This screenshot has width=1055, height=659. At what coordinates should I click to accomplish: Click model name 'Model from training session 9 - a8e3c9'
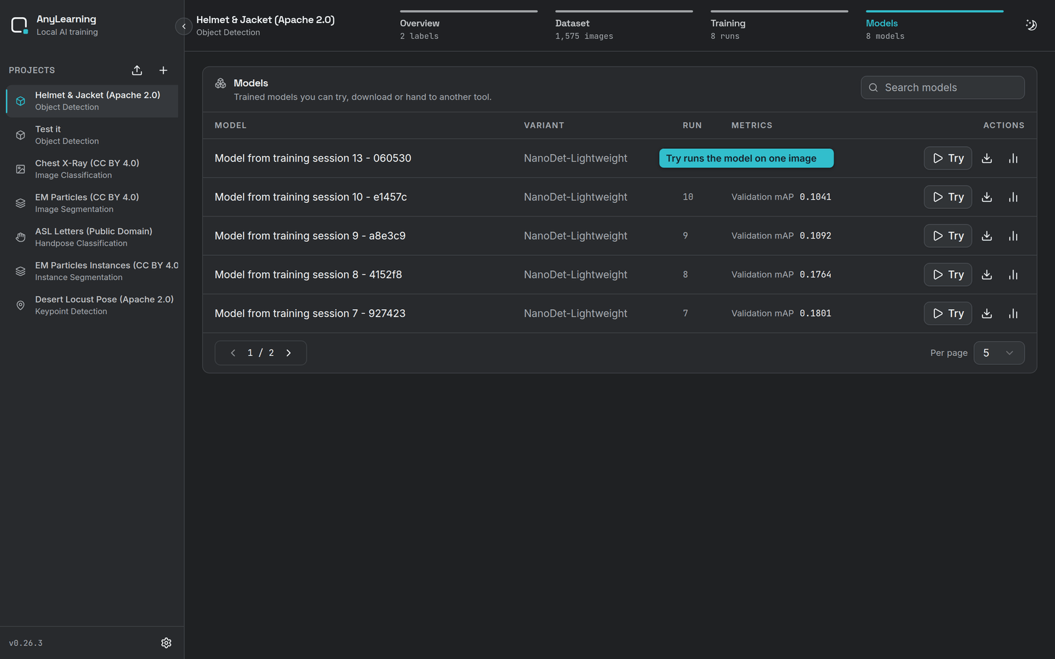click(310, 236)
